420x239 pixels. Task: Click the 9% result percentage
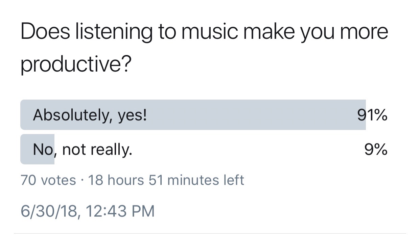click(x=376, y=150)
